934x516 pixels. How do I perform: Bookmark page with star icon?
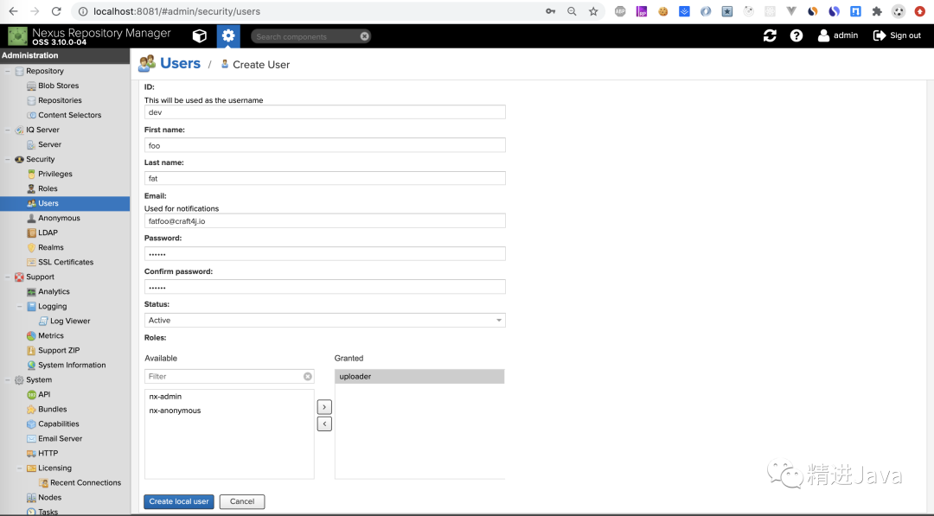tap(593, 11)
